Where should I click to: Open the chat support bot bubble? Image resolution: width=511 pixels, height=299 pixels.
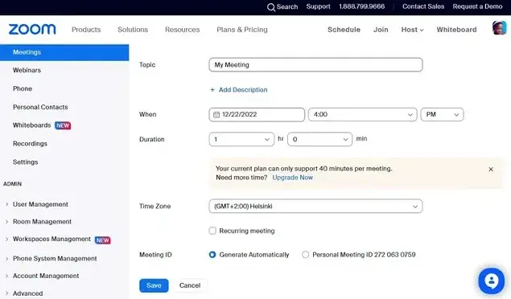491,281
